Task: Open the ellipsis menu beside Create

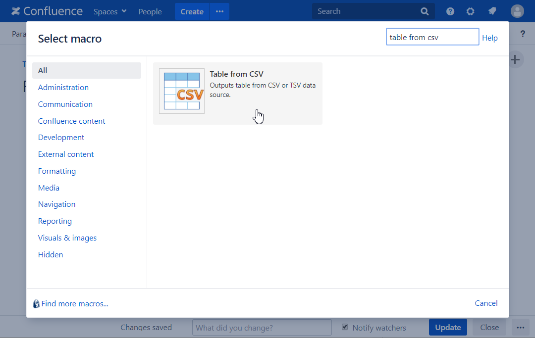Action: 219,11
